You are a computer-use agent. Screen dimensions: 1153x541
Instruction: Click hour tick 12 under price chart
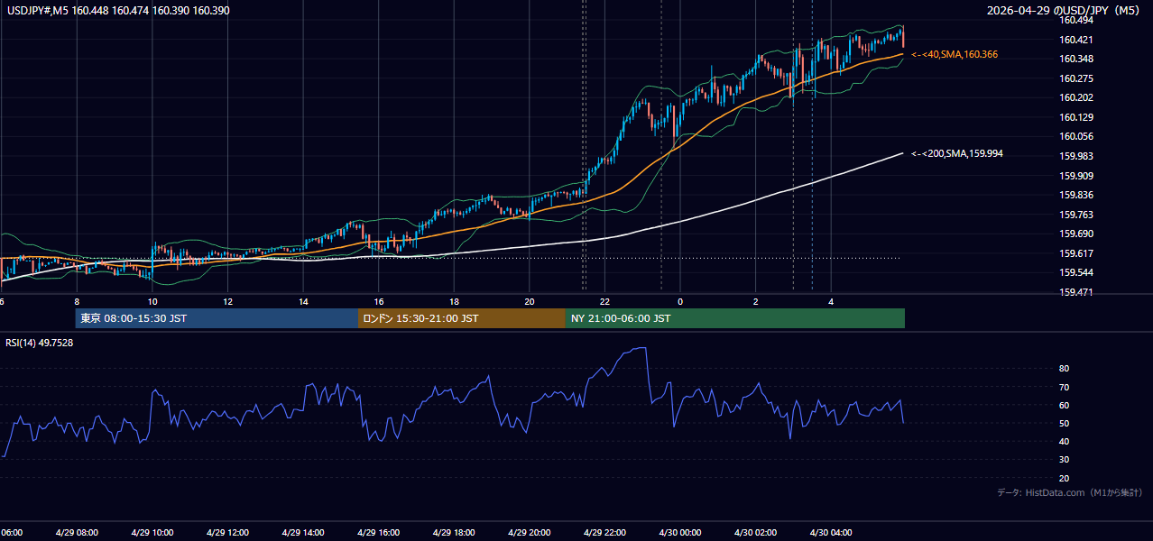tap(227, 302)
